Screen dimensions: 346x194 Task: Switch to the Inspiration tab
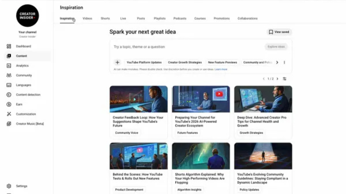(67, 19)
